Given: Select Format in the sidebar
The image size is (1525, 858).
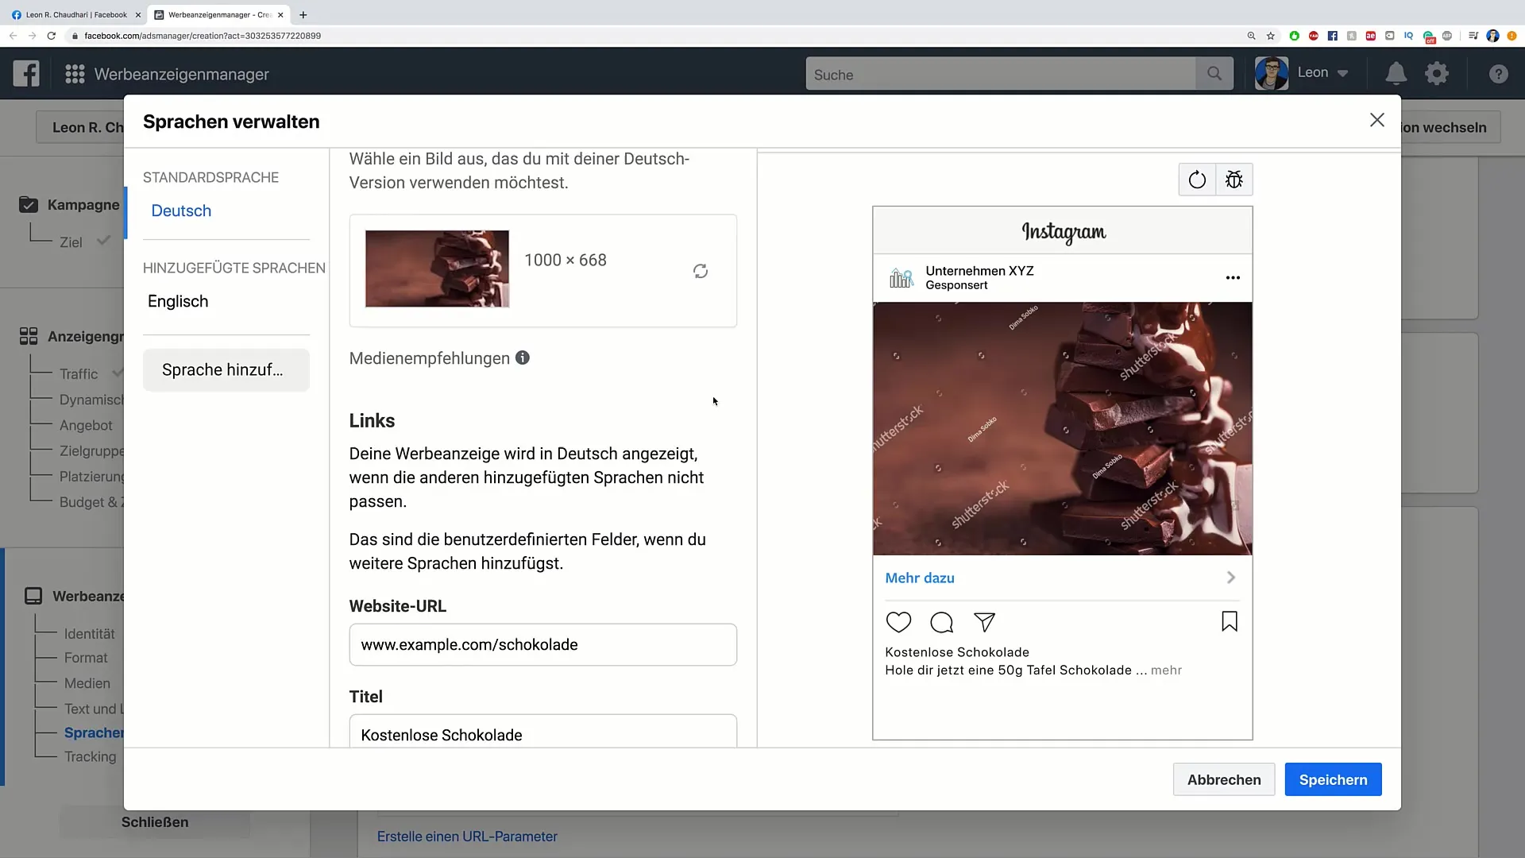Looking at the screenshot, I should click(86, 658).
